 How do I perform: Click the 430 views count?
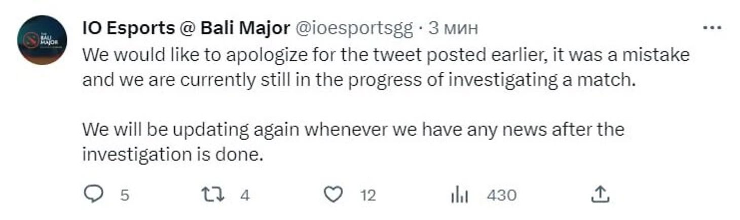point(501,195)
